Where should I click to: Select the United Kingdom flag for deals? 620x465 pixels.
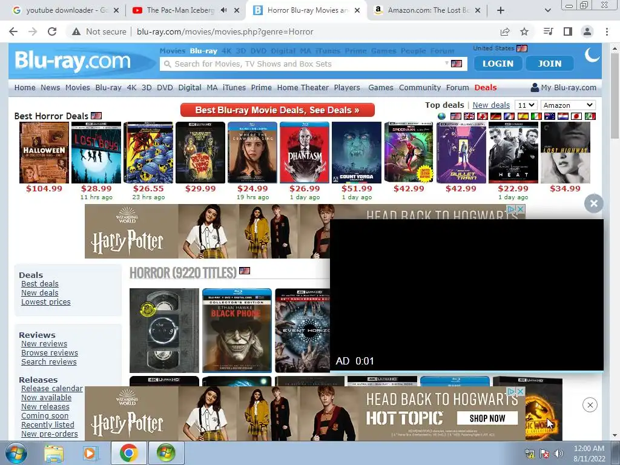[469, 116]
